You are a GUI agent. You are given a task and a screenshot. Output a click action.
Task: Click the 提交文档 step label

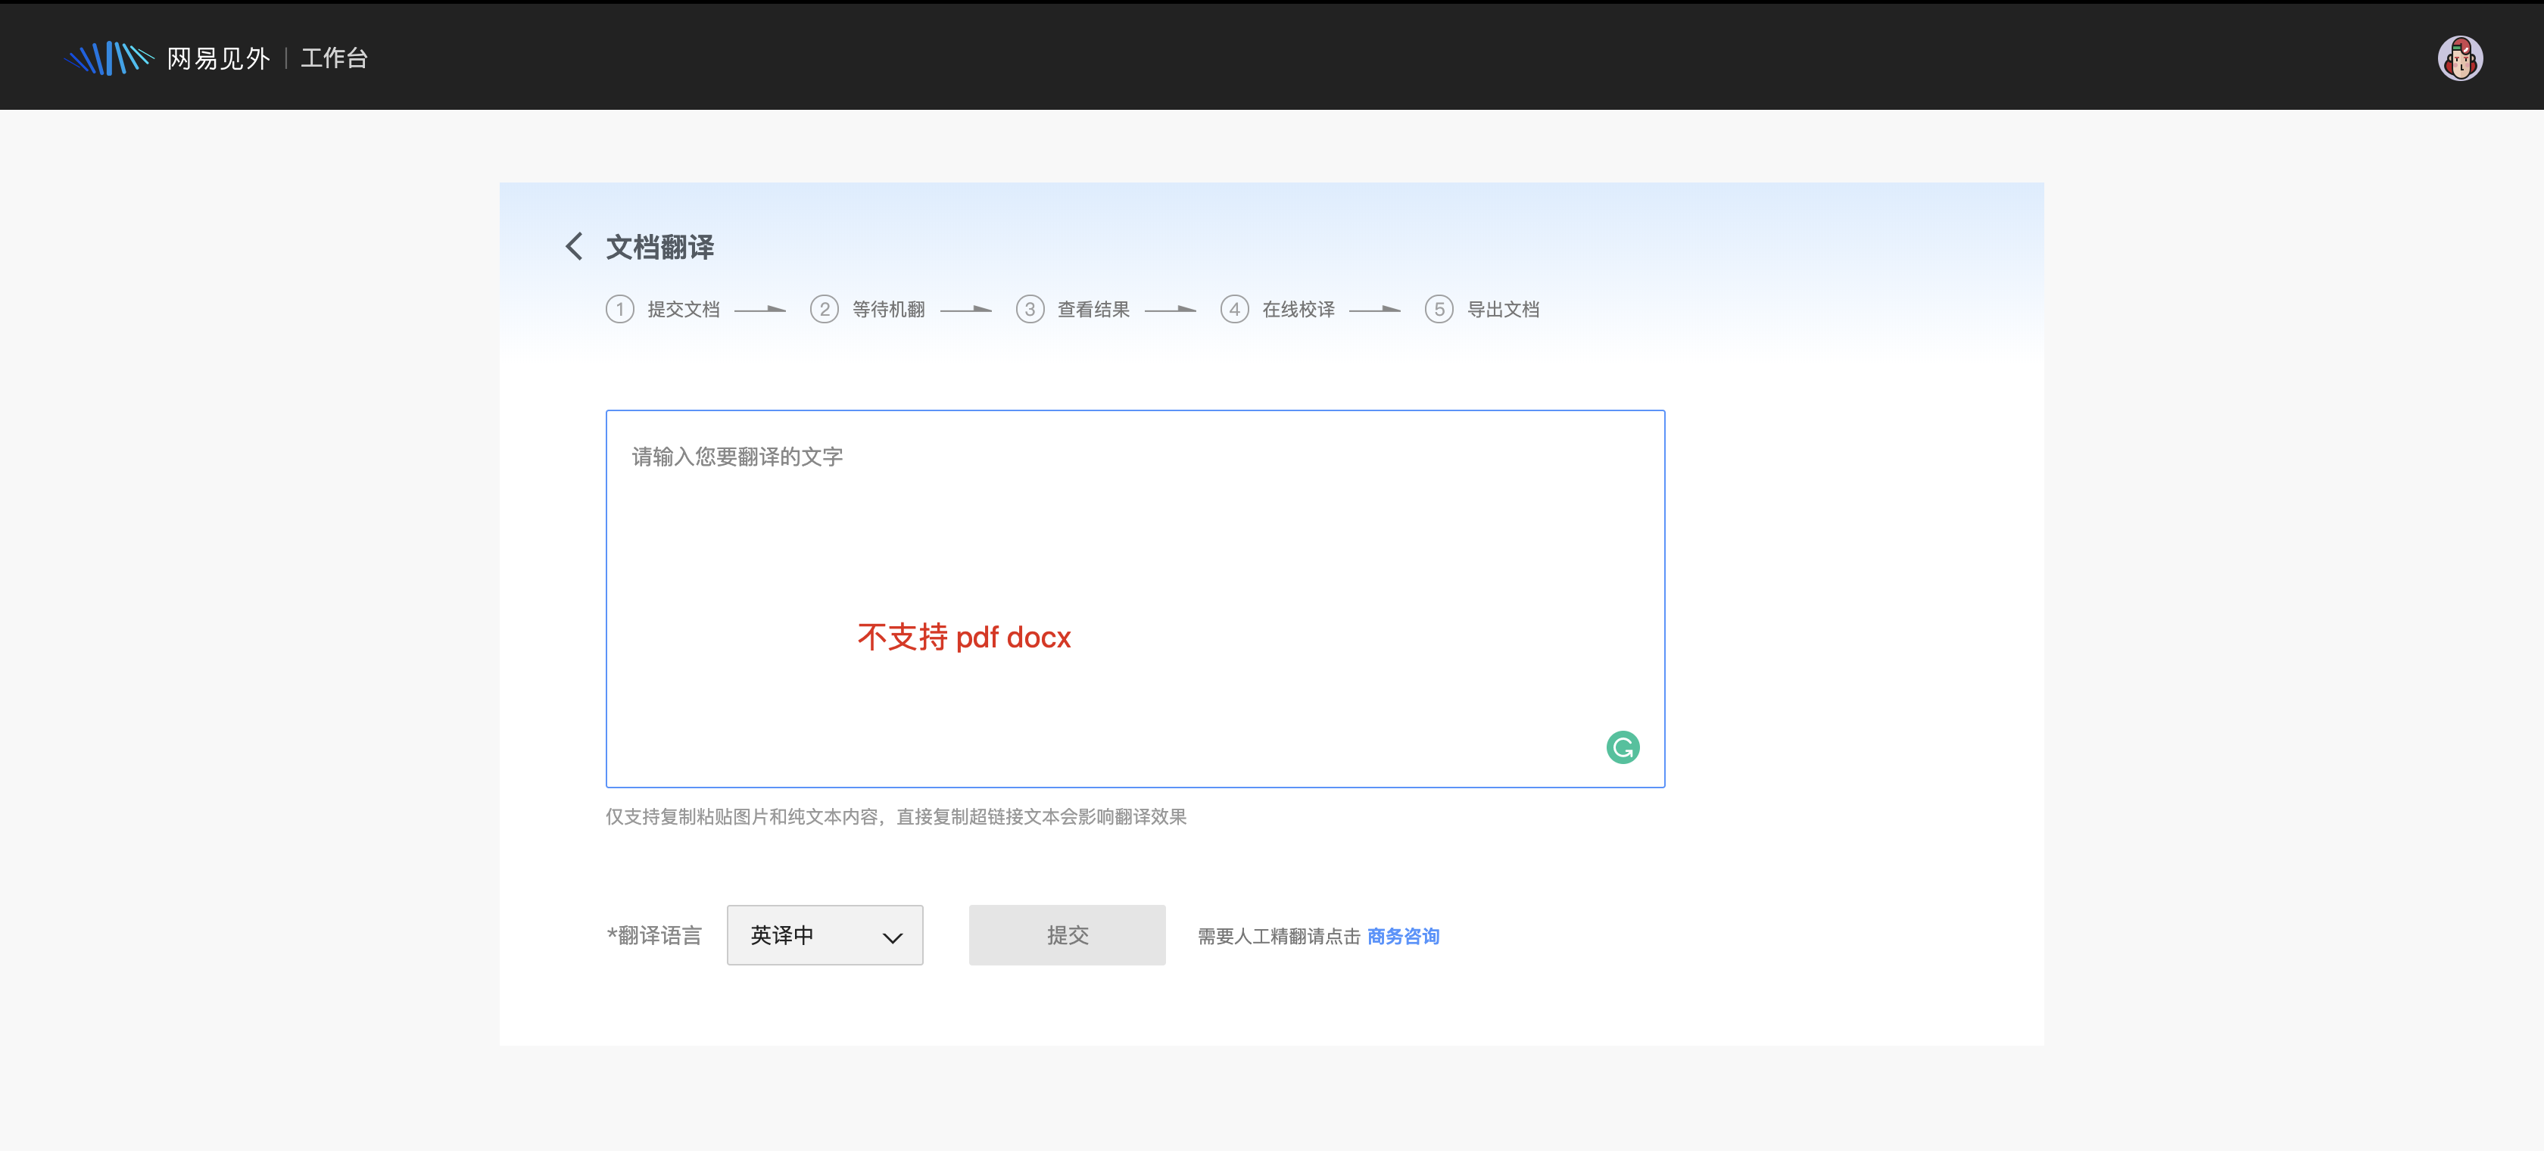684,309
